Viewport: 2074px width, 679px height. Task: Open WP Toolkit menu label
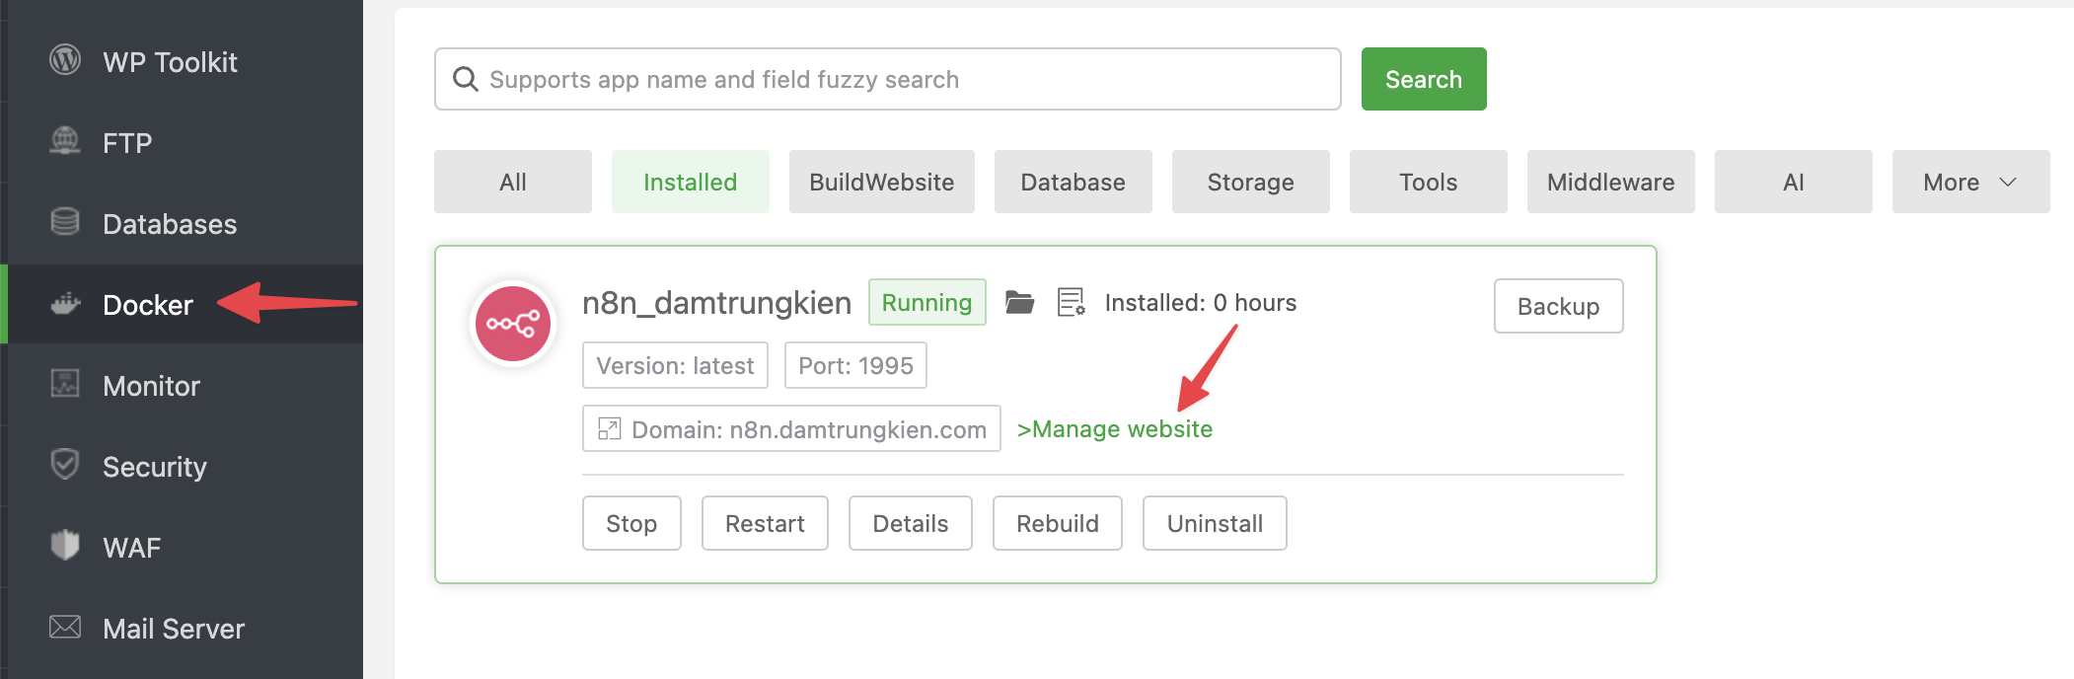[x=170, y=62]
